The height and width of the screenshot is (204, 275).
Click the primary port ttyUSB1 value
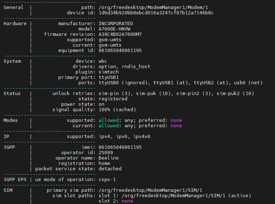pyautogui.click(x=109, y=77)
